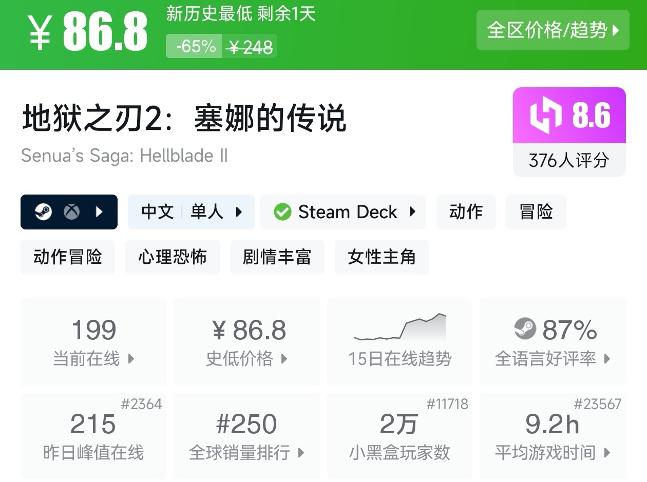Screen dimensions: 647x482
Task: Open the 动作冒险 tag
Action: click(x=68, y=257)
